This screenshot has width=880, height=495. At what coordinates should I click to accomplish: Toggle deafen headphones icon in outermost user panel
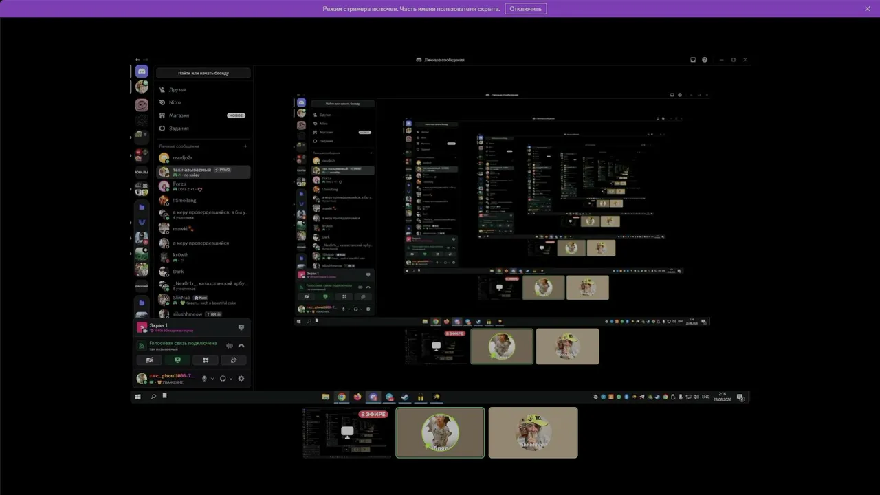[223, 379]
